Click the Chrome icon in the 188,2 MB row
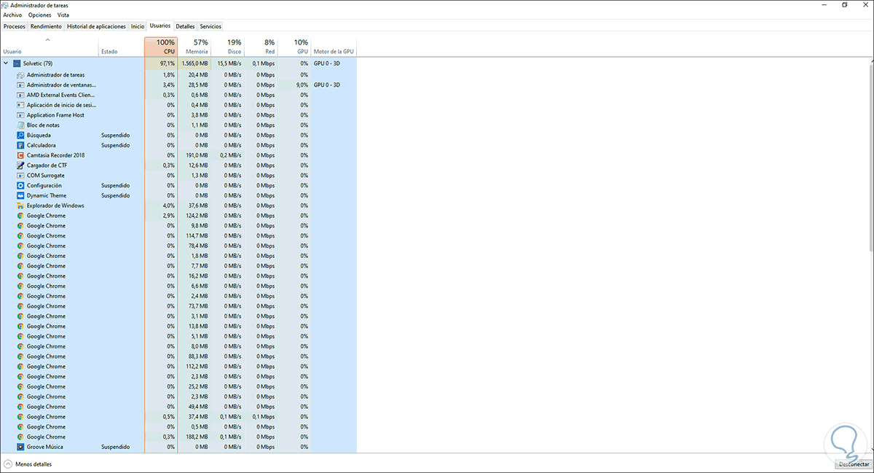Viewport: 874px width, 473px height. click(20, 437)
